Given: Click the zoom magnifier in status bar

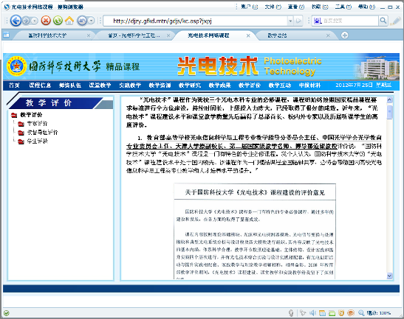Looking at the screenshot, I should tap(361, 313).
